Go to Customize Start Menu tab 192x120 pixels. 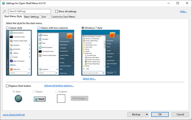point(63,17)
